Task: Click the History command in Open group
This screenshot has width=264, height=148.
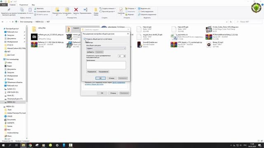Action: [130, 15]
